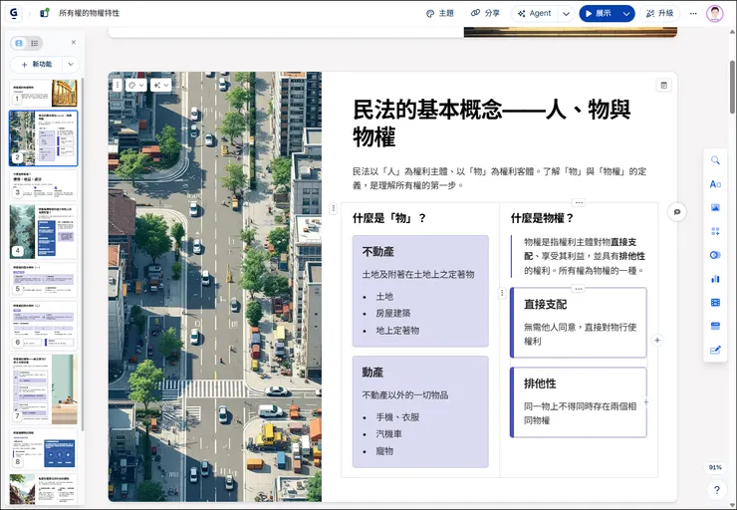Open the three-dot more options menu
737x510 pixels.
pos(693,14)
